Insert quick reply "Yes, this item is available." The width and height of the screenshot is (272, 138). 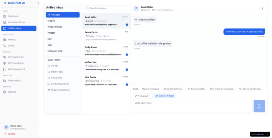[196, 89]
